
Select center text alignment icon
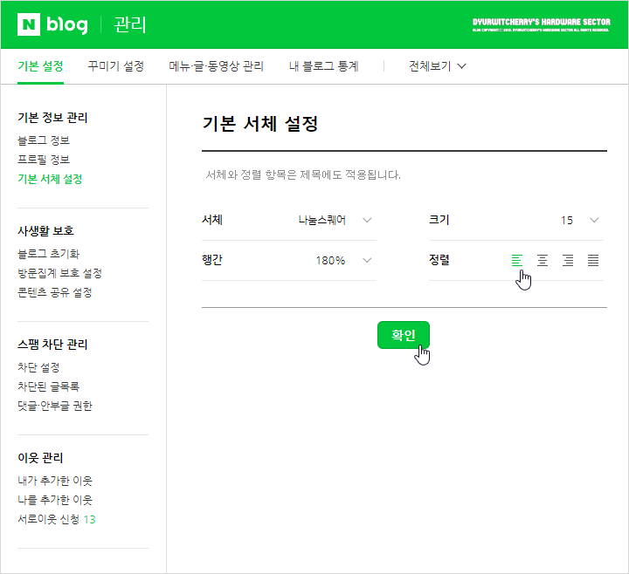(543, 260)
